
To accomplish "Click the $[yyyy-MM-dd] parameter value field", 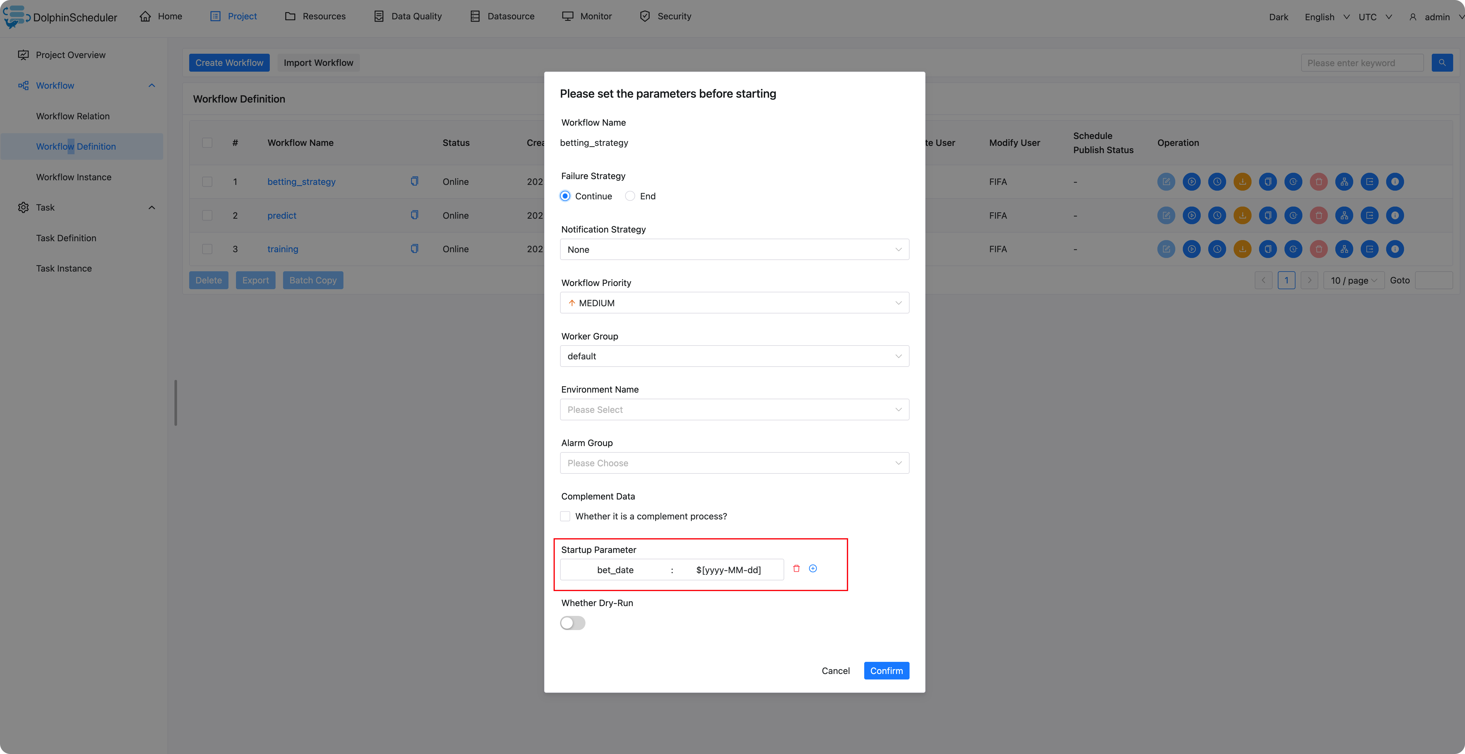I will tap(728, 570).
